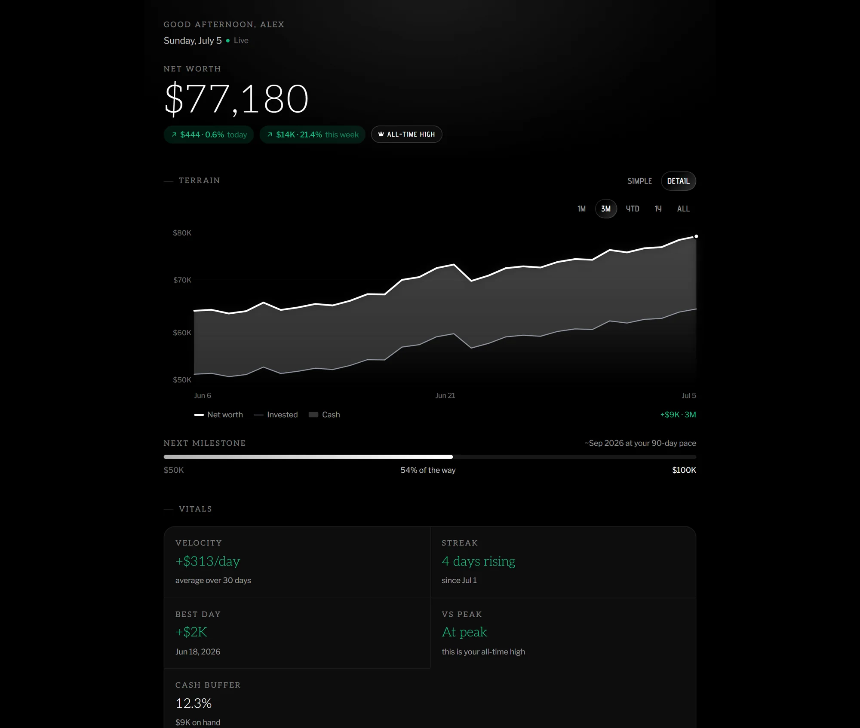This screenshot has height=728, width=860.
Task: Click the ~Sep 2026 pace estimate text
Action: pos(640,443)
